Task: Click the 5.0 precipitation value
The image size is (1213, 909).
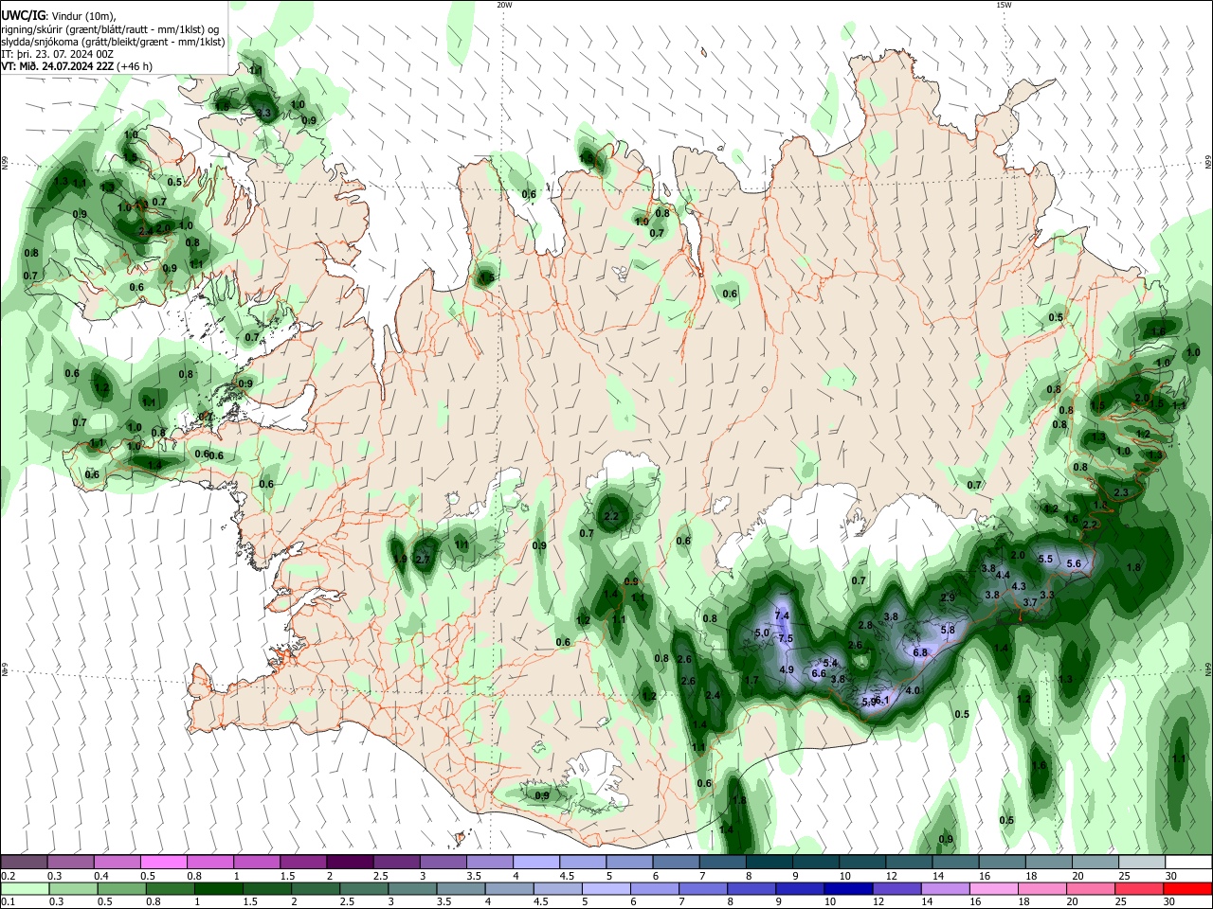Action: (762, 633)
